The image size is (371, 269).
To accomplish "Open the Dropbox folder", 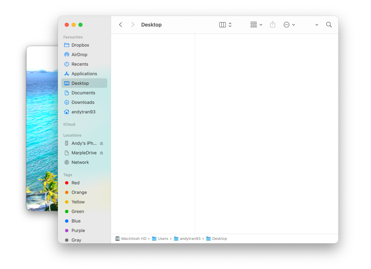I will coord(80,45).
